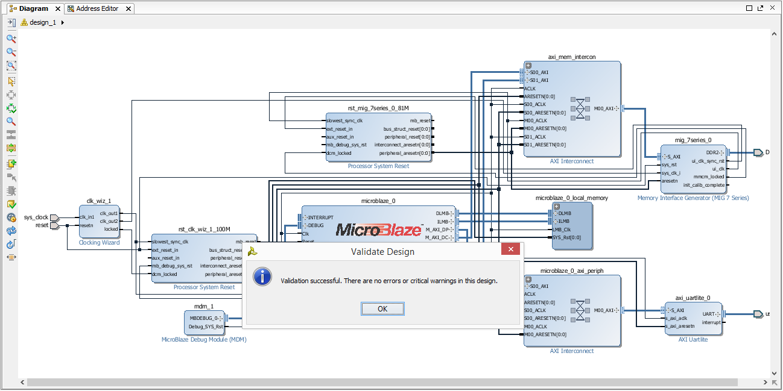
Task: Click the Zoom In toolbar icon
Action: [x=11, y=39]
